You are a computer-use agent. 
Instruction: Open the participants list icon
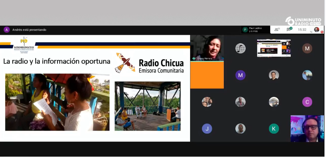[x=276, y=30]
